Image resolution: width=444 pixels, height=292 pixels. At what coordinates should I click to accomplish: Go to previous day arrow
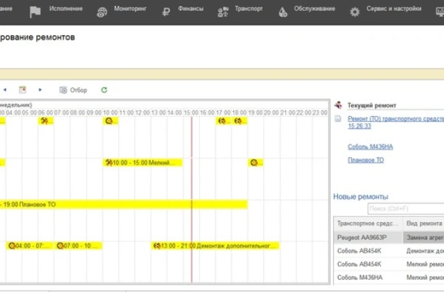(5, 90)
